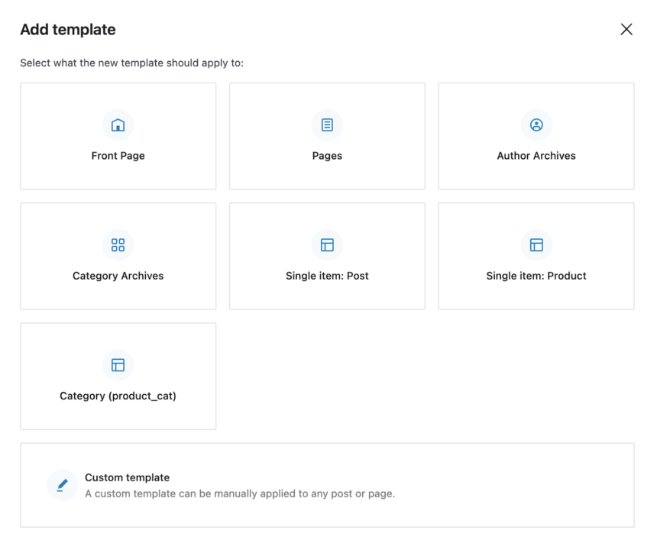Click the Category Archives grid icon
The width and height of the screenshot is (657, 550).
coord(118,244)
